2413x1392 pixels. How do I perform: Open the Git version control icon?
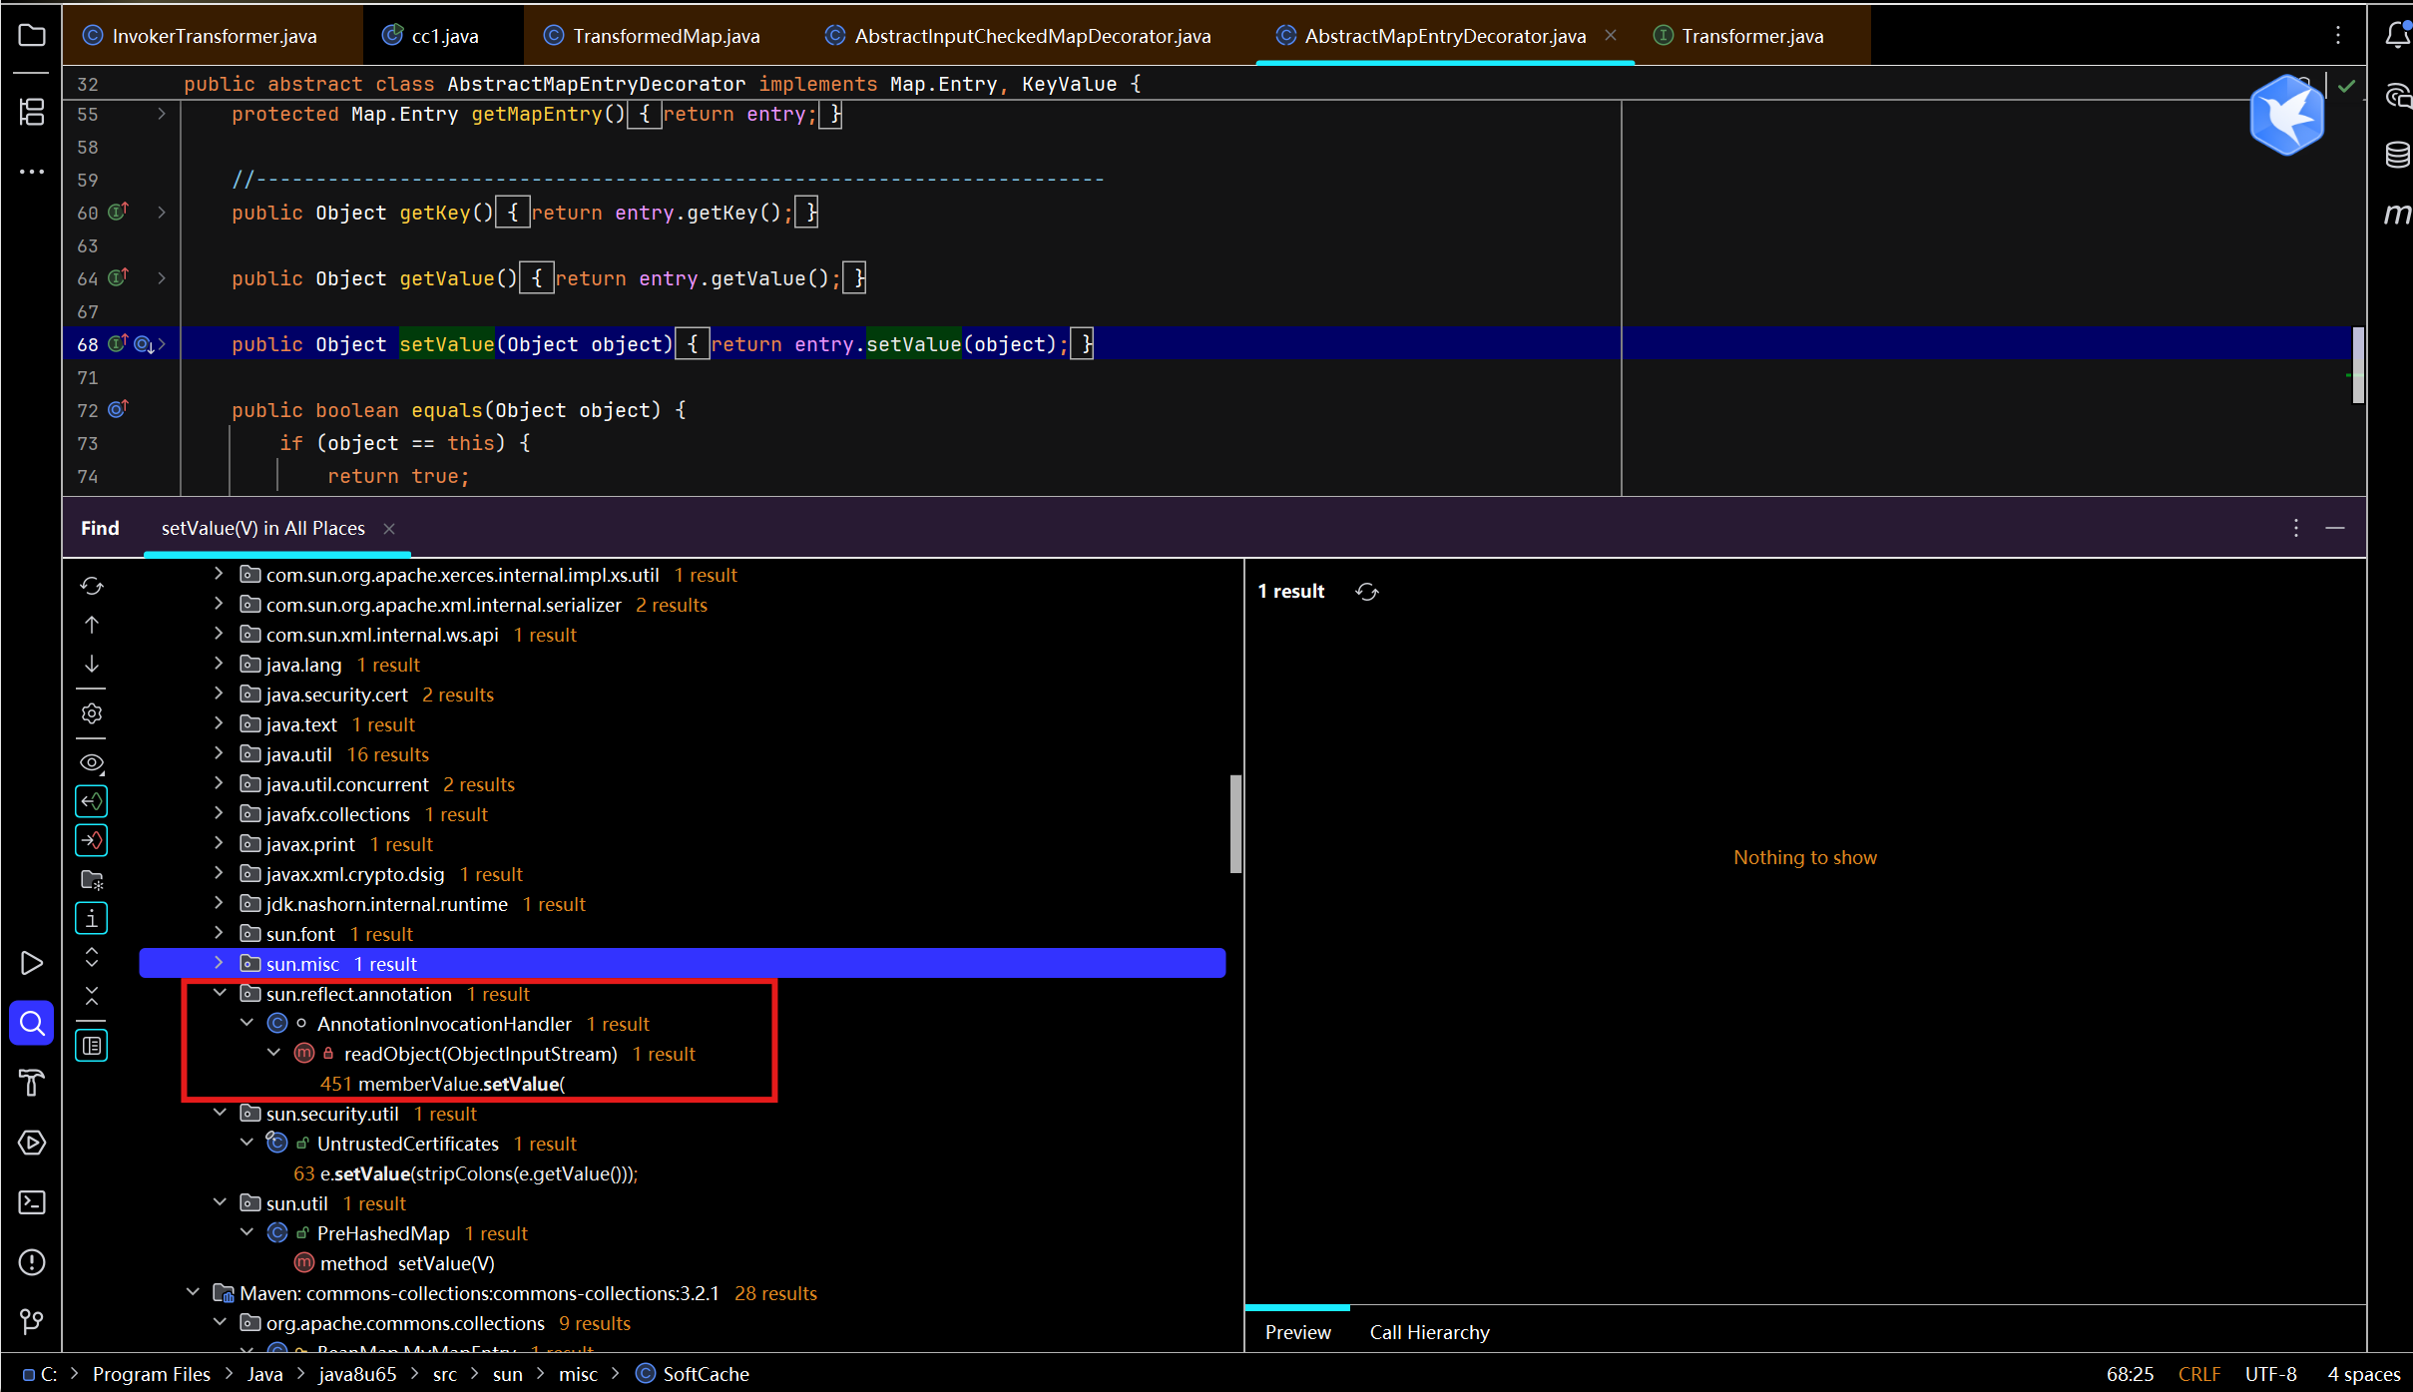[32, 1321]
